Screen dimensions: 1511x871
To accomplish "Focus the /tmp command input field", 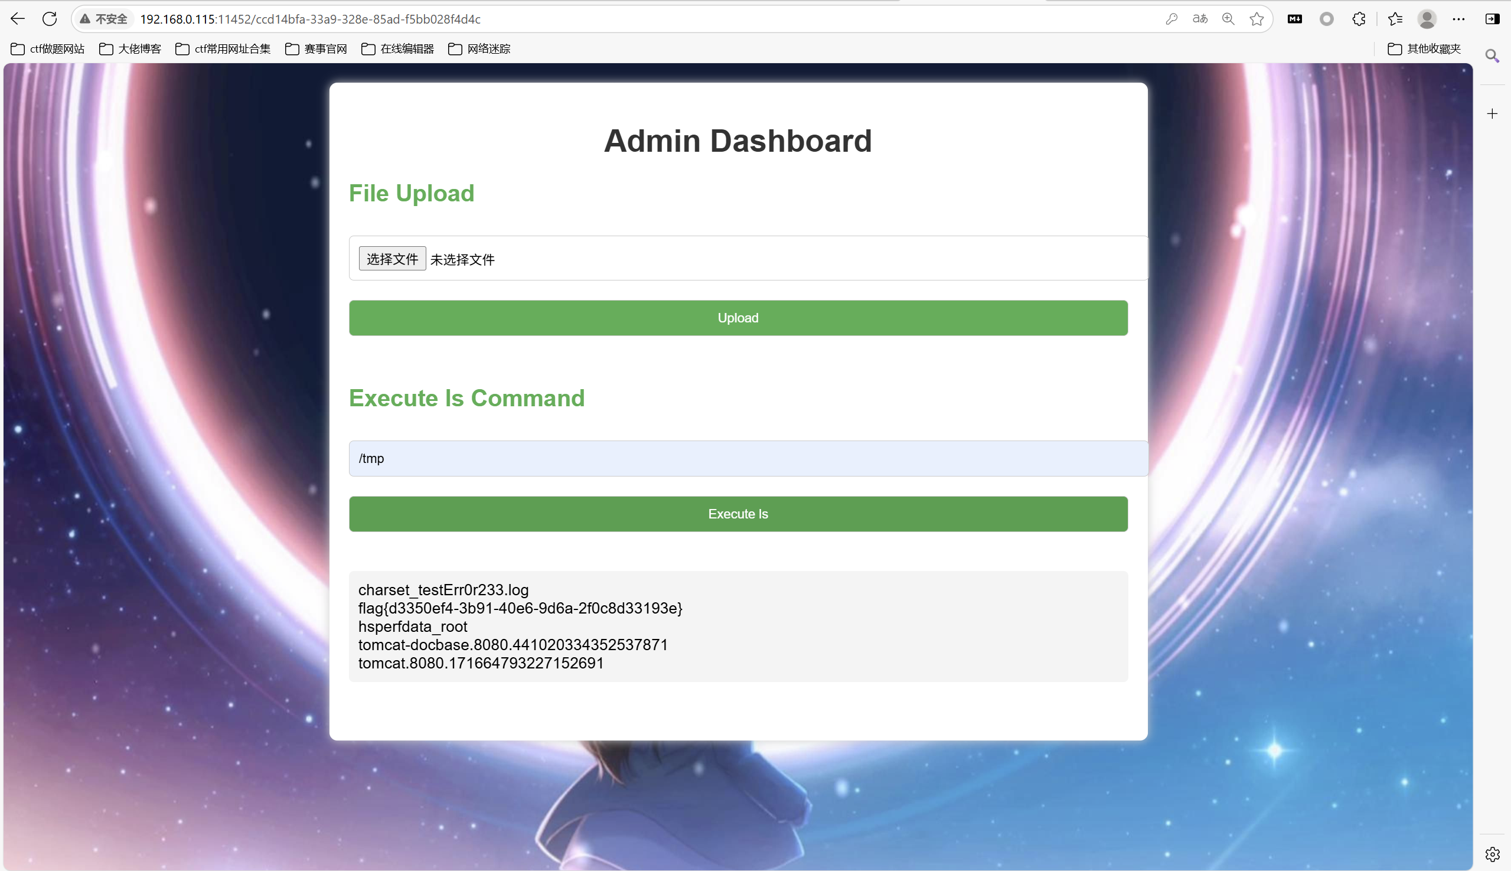I will coord(748,458).
